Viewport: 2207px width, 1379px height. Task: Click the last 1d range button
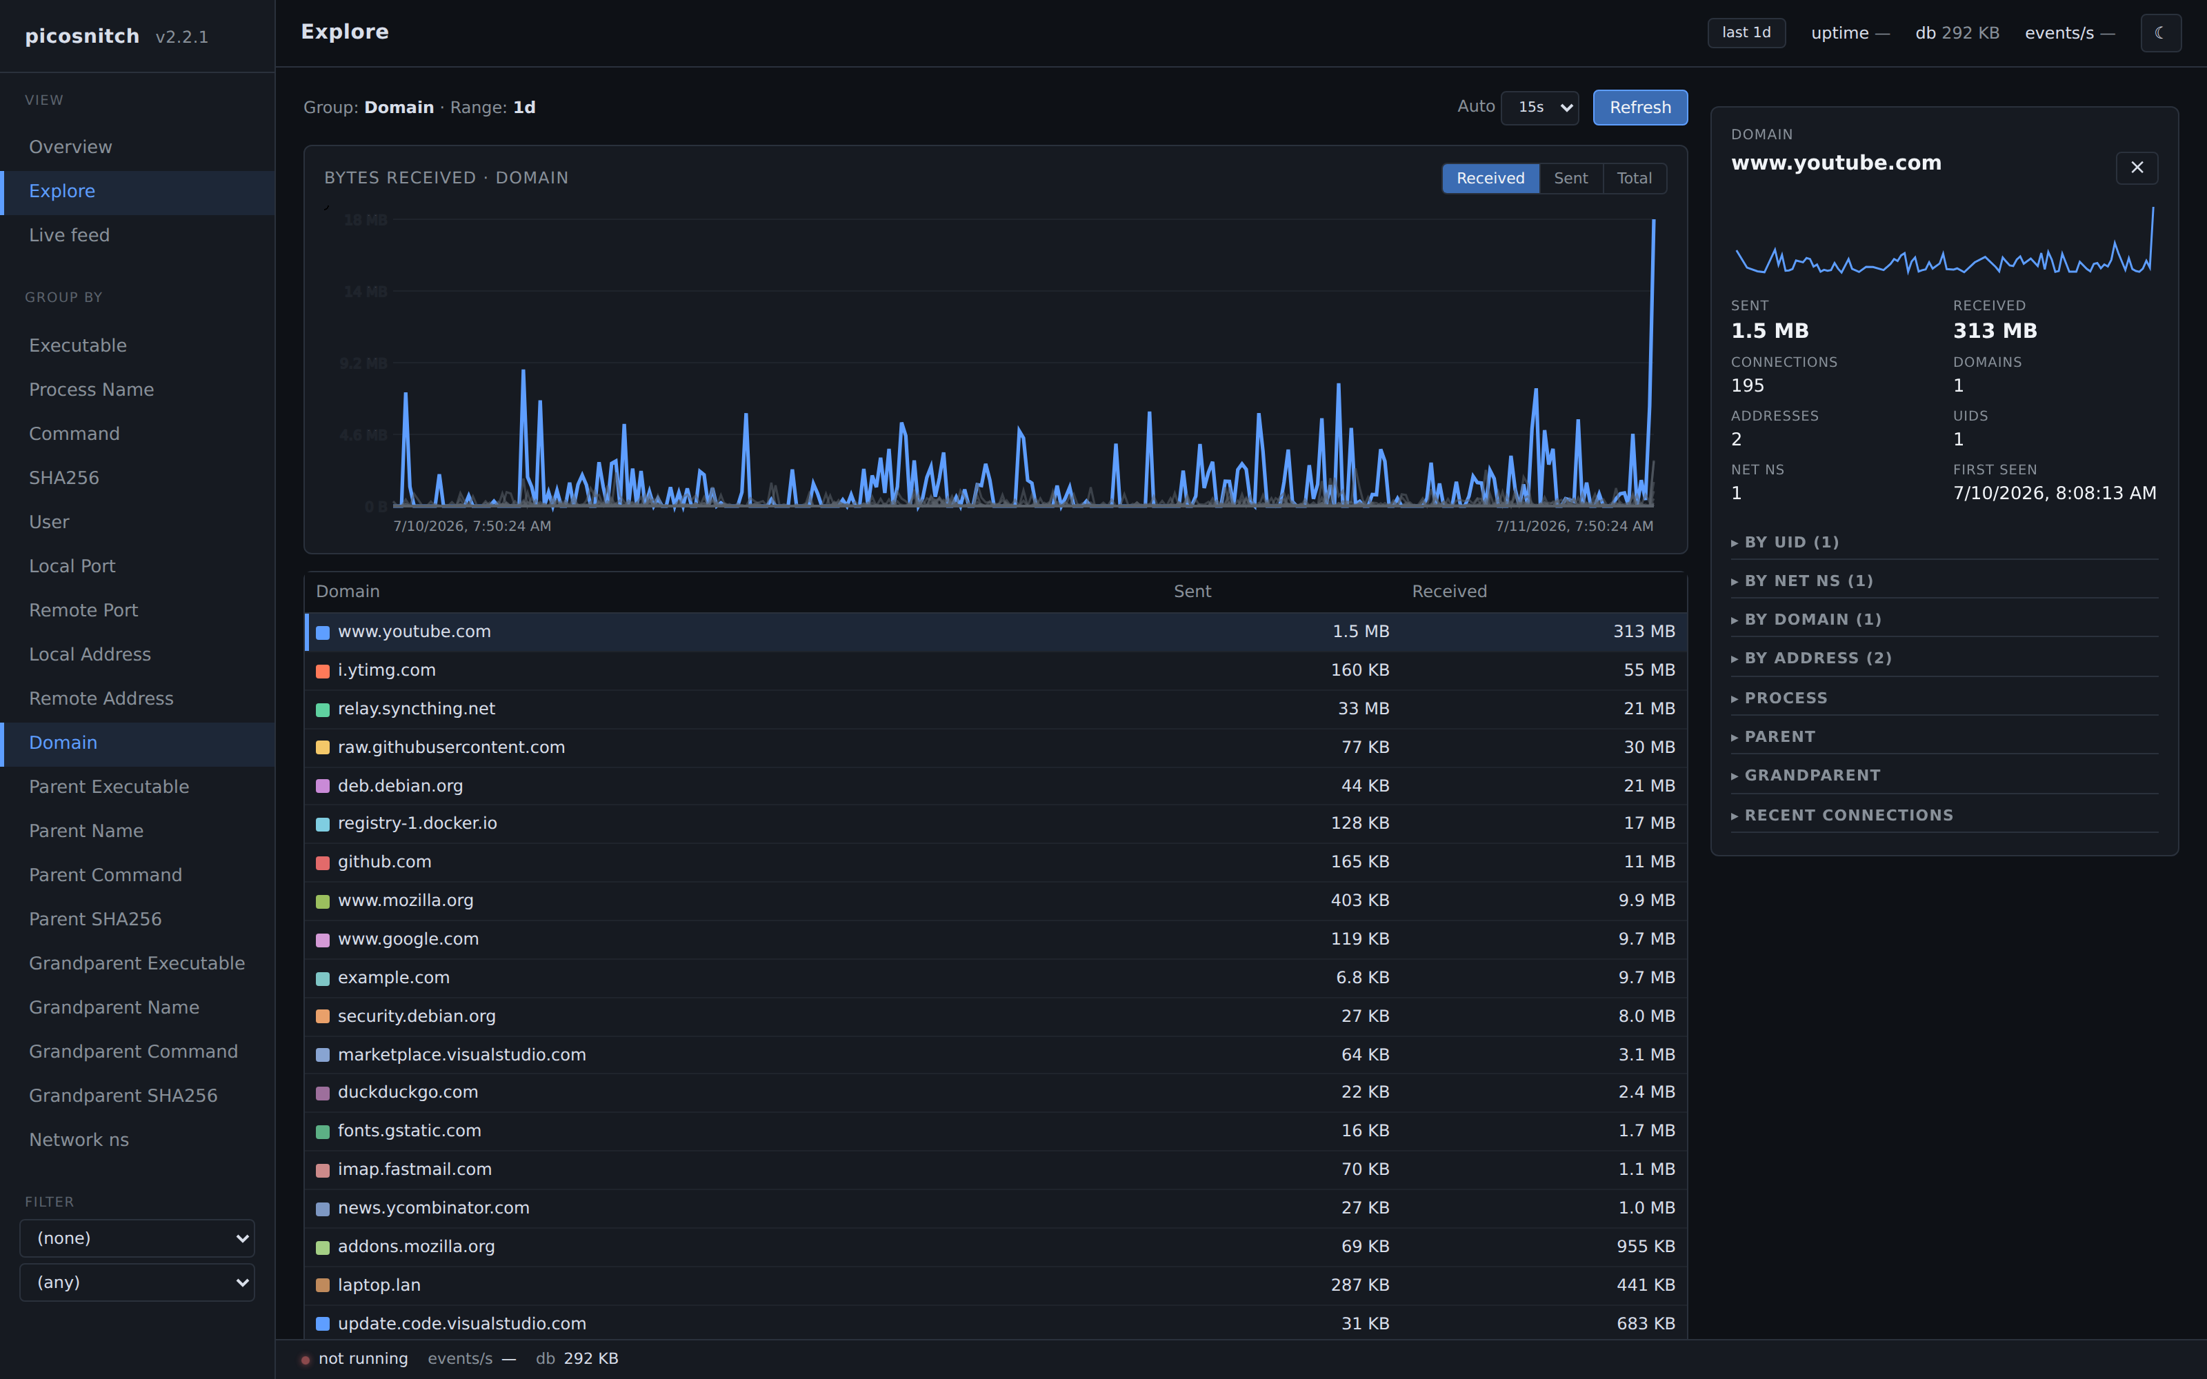pyautogui.click(x=1746, y=33)
